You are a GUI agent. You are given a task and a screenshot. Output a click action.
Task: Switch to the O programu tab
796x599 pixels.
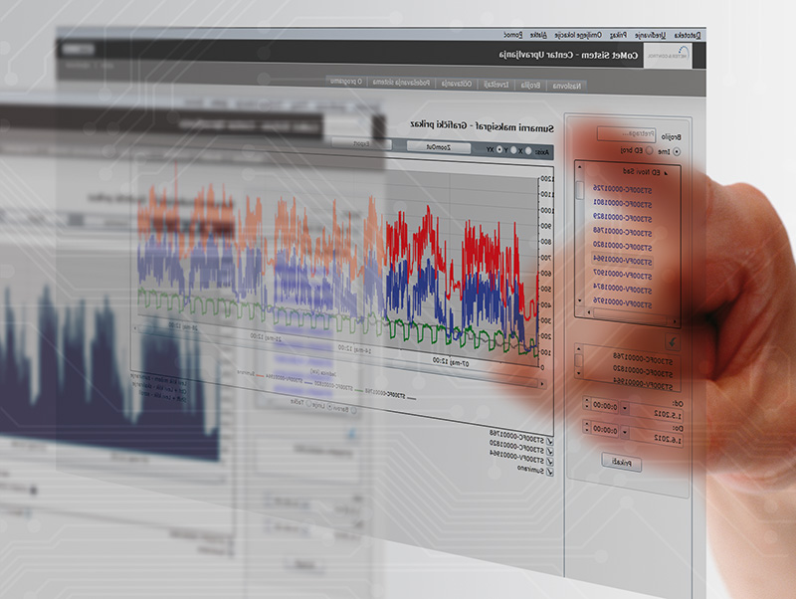coord(345,82)
